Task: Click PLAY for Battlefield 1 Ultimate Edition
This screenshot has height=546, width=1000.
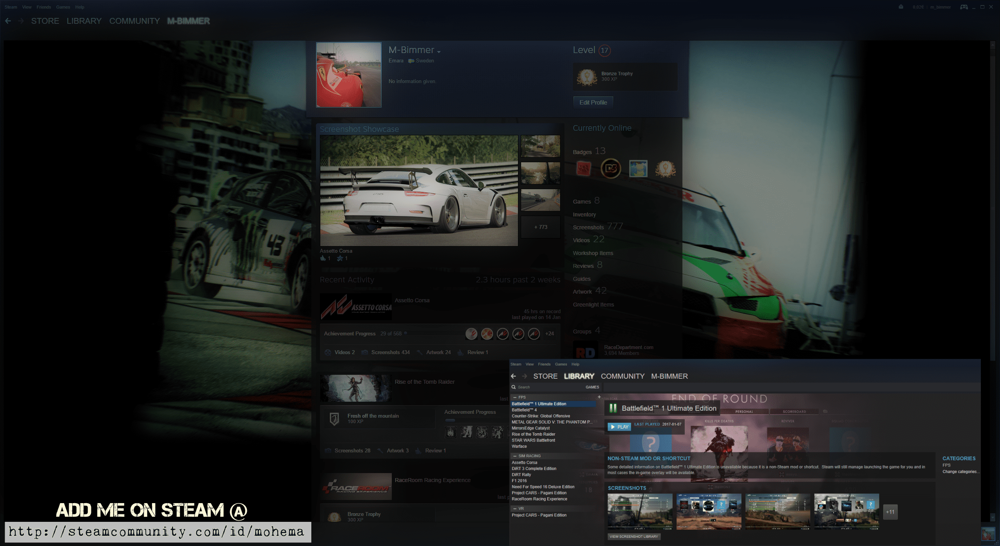Action: click(x=619, y=427)
